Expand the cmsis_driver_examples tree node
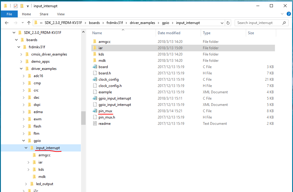Image resolution: width=293 pixels, height=192 pixels. pyautogui.click(x=21, y=54)
